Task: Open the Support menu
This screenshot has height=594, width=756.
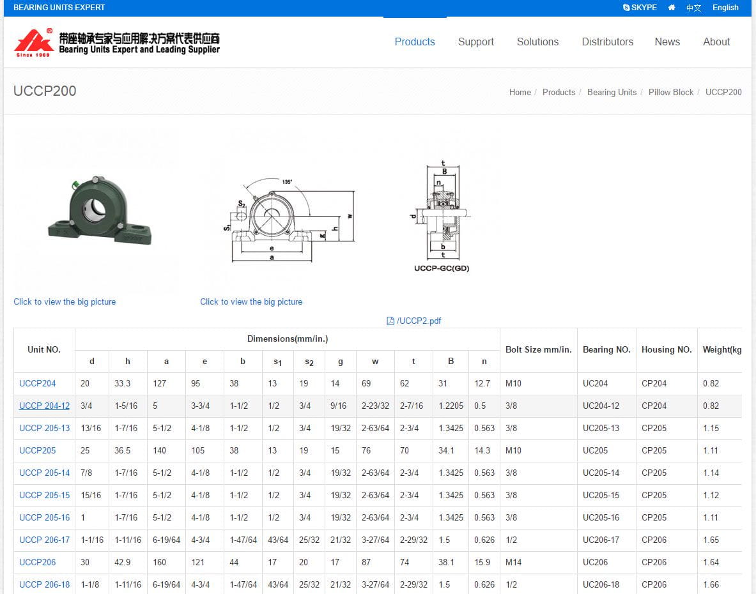Action: (475, 42)
